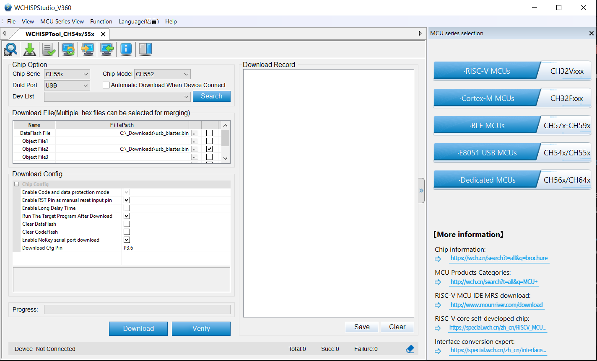597x361 pixels.
Task: Save the download record
Action: tap(362, 327)
